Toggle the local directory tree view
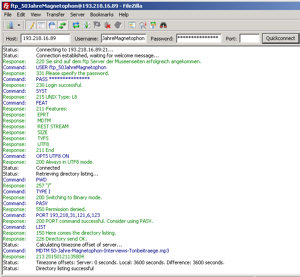300x277 pixels. [x=41, y=25]
